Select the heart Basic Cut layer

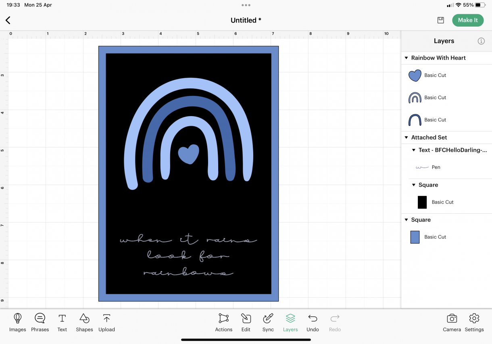(x=446, y=75)
